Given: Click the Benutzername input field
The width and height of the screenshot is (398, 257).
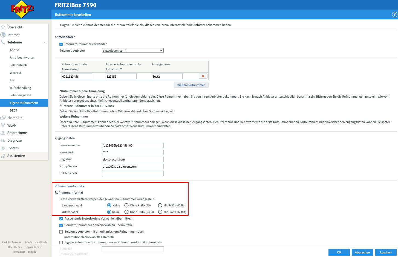Looking at the screenshot, I should pos(133,145).
